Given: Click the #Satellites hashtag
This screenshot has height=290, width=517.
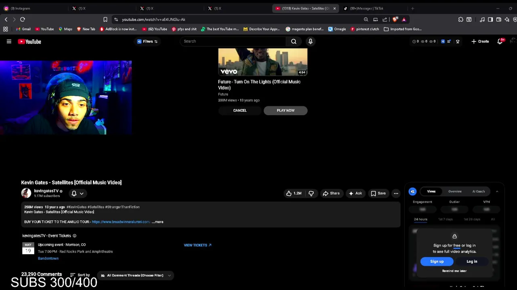Looking at the screenshot, I should click(96, 207).
